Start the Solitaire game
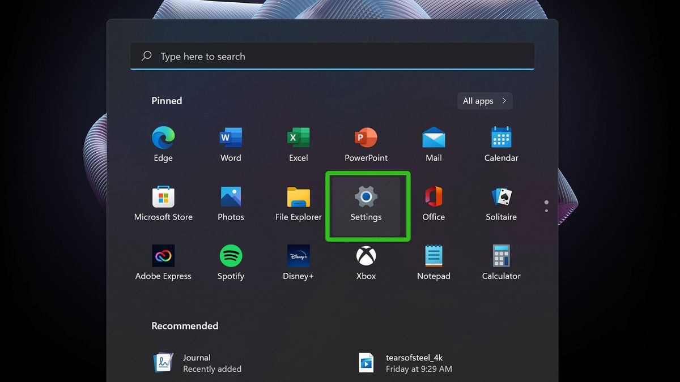680x382 pixels. click(500, 197)
